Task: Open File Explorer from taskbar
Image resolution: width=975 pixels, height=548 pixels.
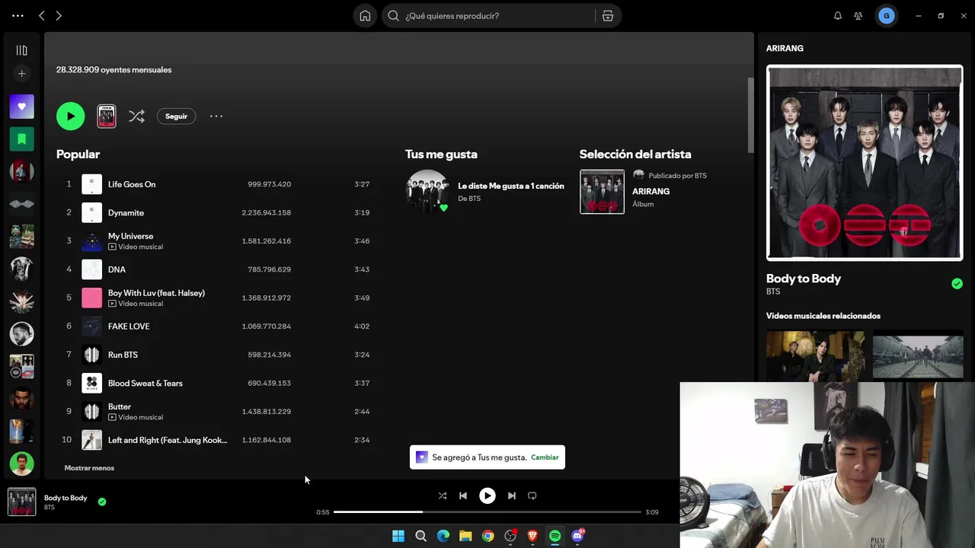Action: 465,536
